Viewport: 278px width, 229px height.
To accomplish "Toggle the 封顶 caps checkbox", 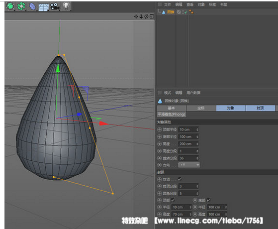I will point(180,179).
